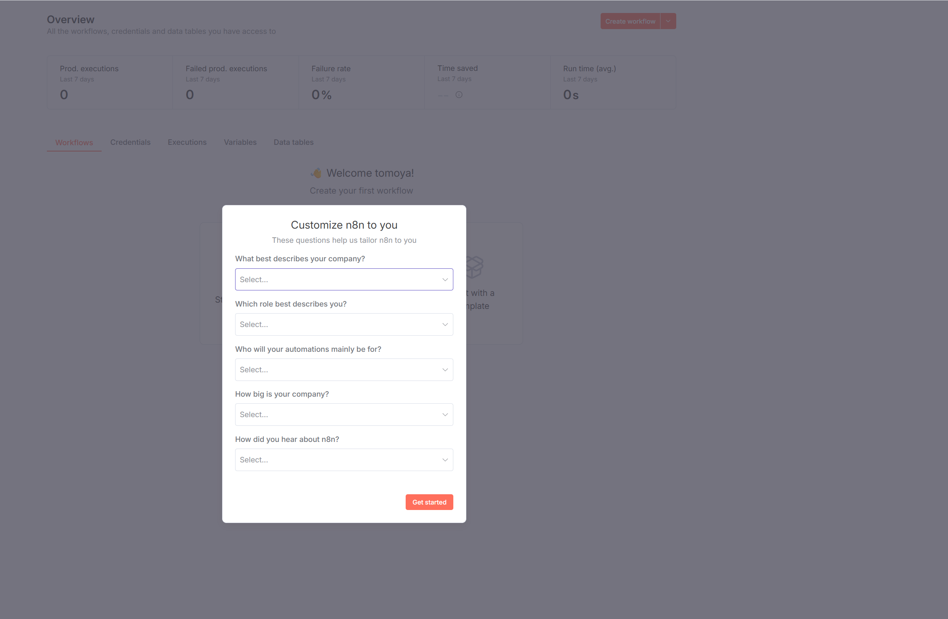Click the Get started button
The width and height of the screenshot is (948, 619).
coord(429,503)
